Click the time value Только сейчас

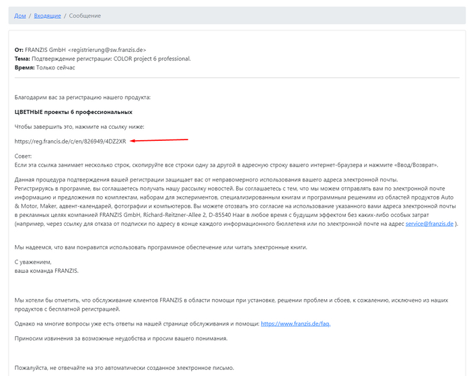pos(56,67)
